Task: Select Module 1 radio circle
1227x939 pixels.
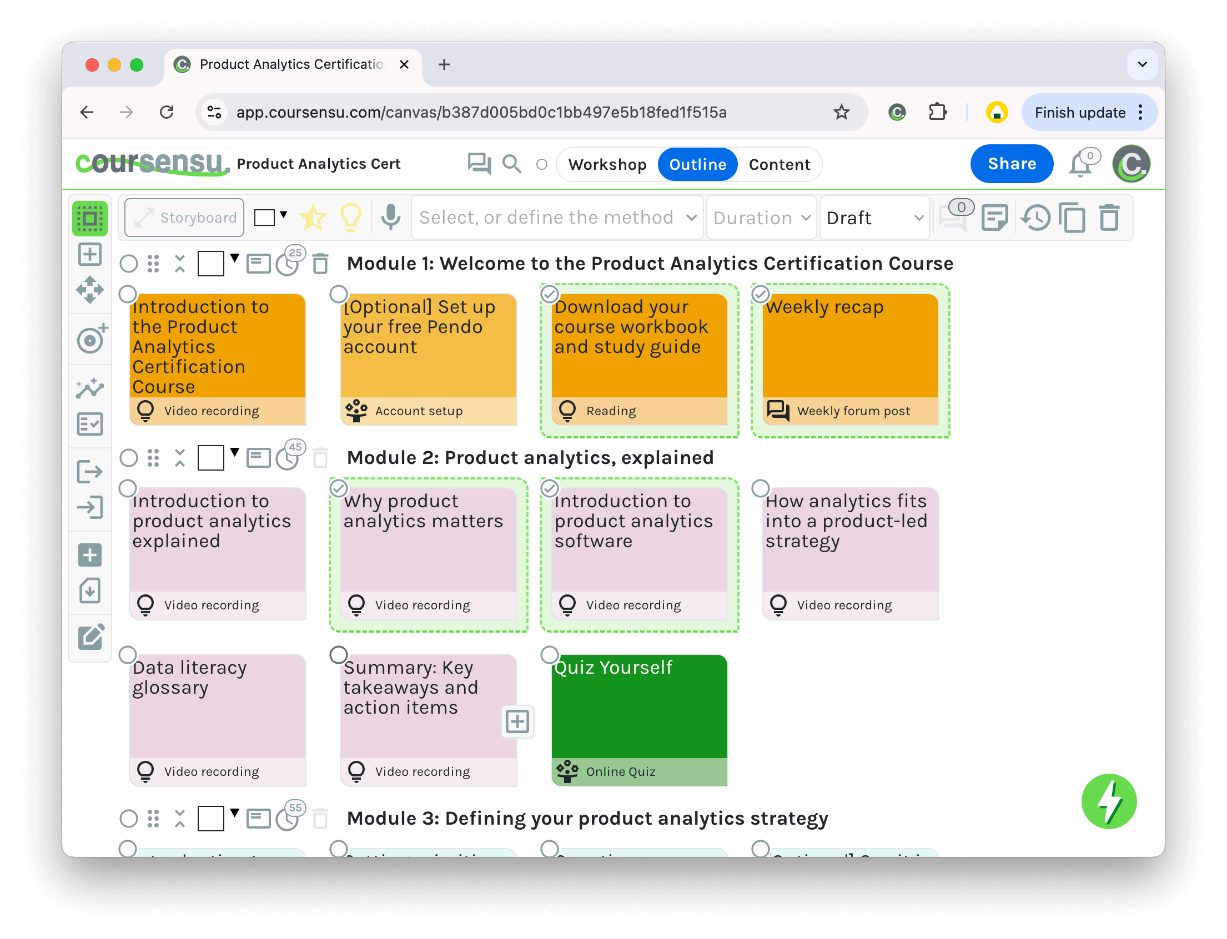Action: pos(129,263)
